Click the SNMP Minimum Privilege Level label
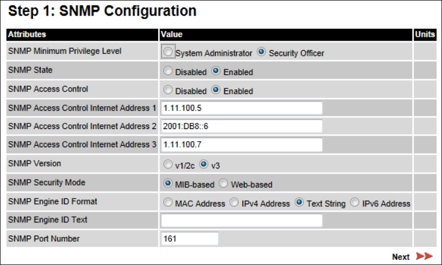The image size is (442, 265). 65,51
